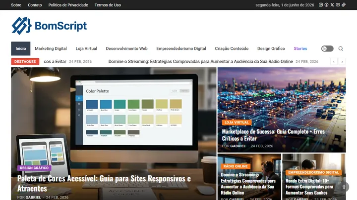Click the search magnifier icon

coord(341,48)
